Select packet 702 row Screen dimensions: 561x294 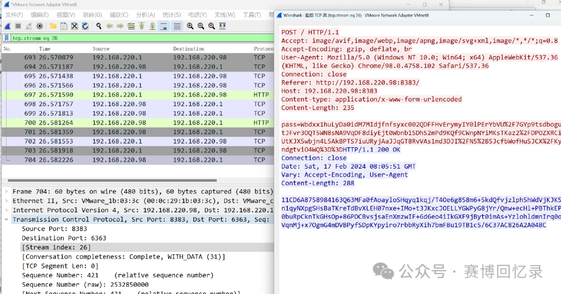pyautogui.click(x=138, y=141)
